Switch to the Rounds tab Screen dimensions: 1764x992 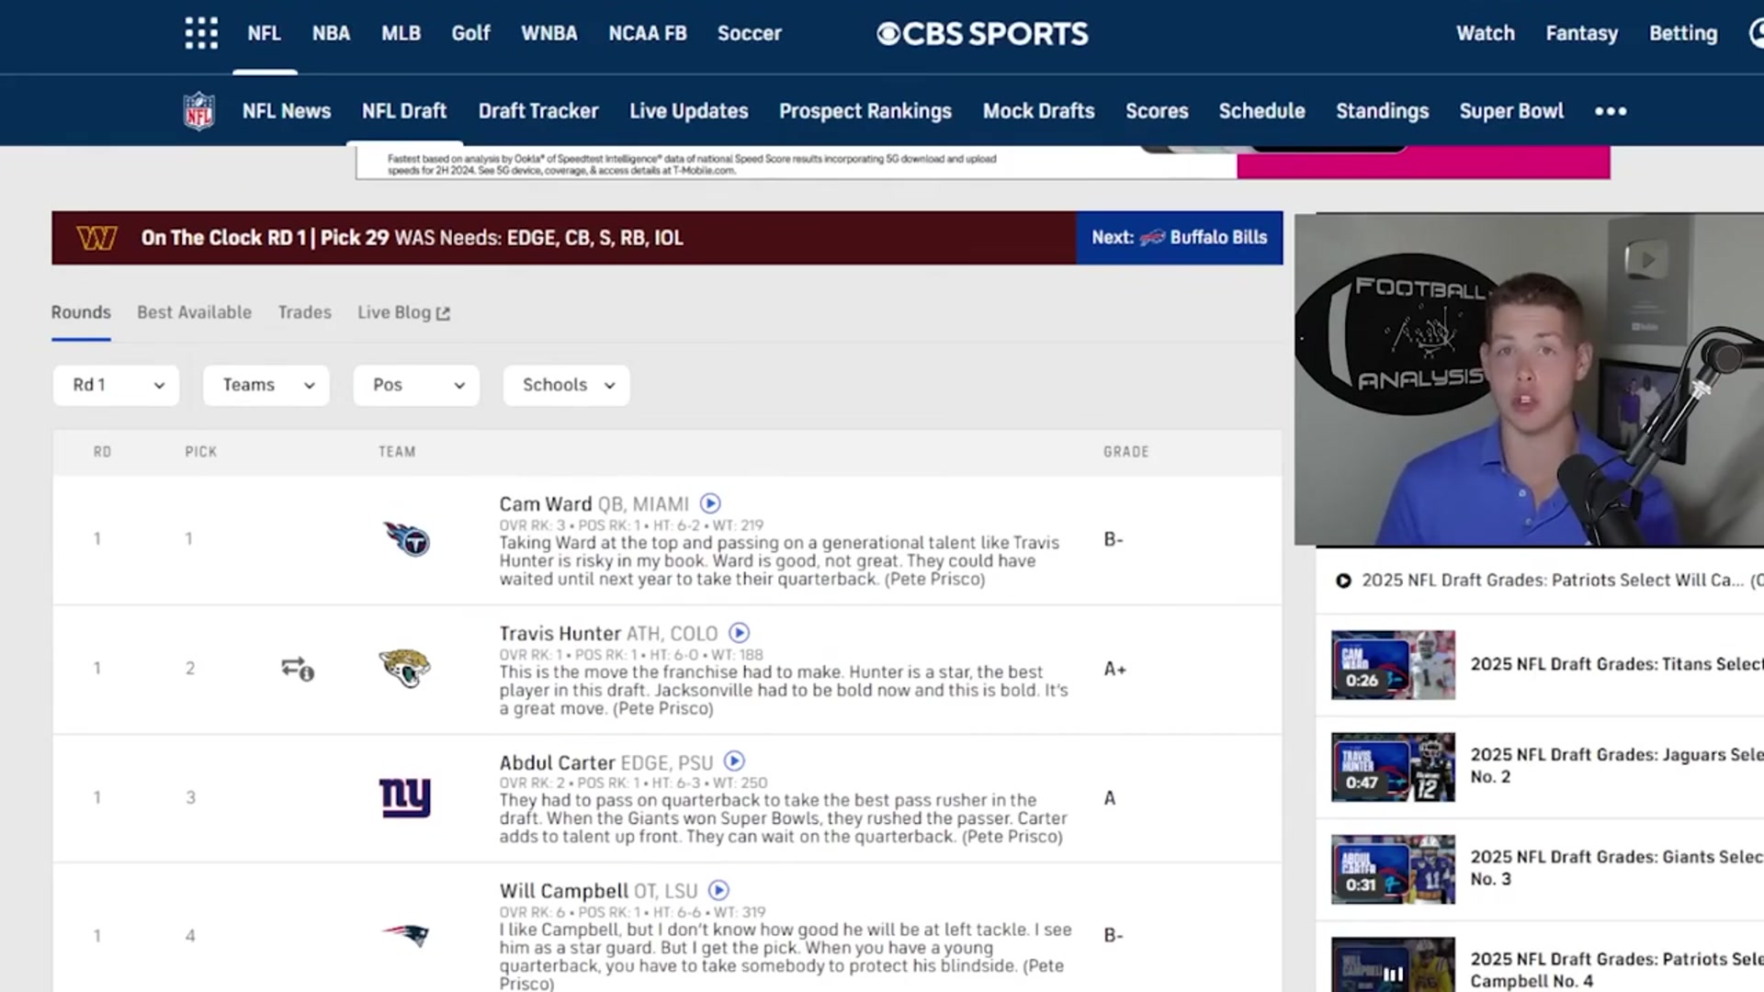(x=81, y=312)
